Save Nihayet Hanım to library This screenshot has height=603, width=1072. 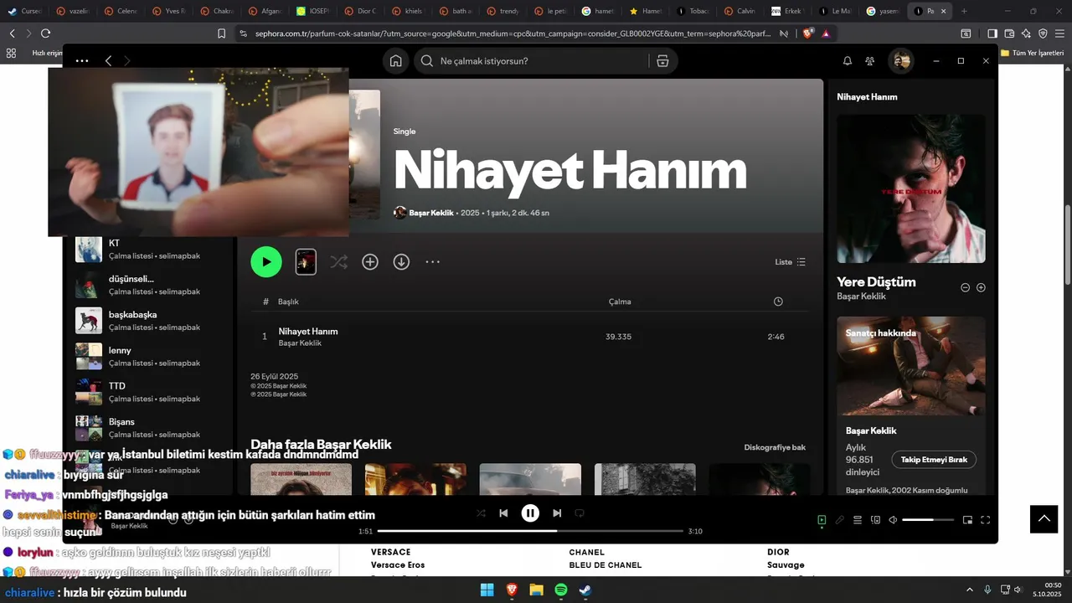(370, 262)
